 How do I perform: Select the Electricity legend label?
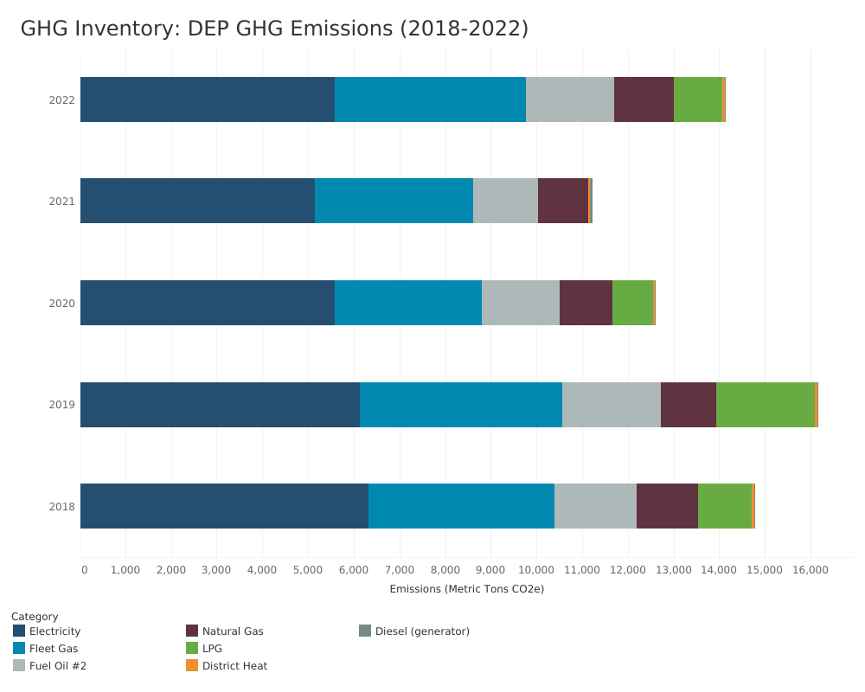(54, 631)
